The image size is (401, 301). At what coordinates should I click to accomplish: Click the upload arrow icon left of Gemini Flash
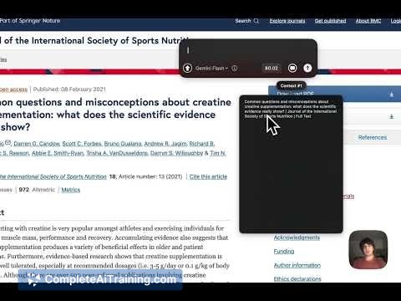(187, 68)
